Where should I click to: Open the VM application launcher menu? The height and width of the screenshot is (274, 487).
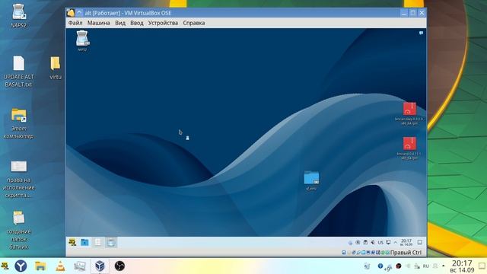pyautogui.click(x=72, y=242)
